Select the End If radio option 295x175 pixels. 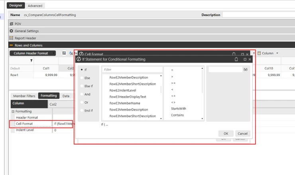point(82,110)
